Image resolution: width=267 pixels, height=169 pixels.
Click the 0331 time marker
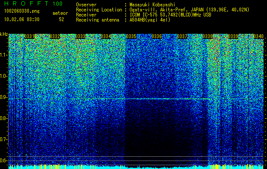click(x=29, y=36)
